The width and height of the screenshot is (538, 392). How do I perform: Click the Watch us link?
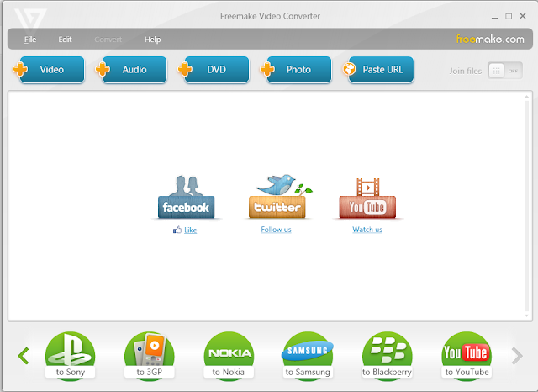coord(367,230)
